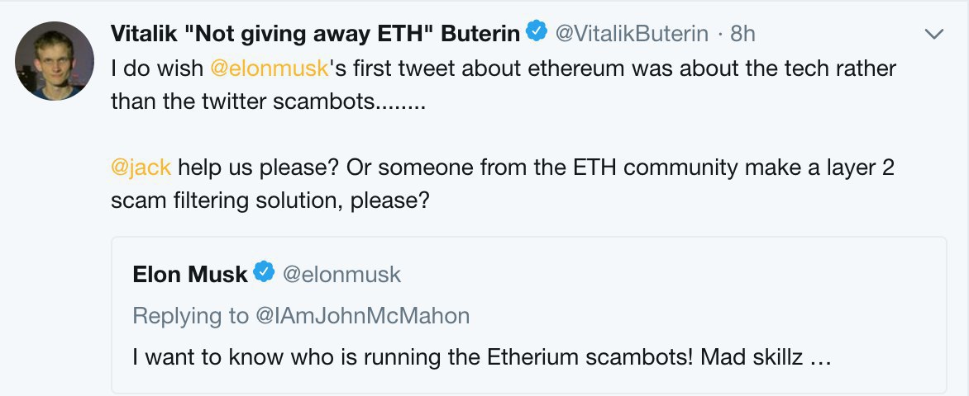Open the @jack mention link
The image size is (969, 396).
[x=141, y=167]
